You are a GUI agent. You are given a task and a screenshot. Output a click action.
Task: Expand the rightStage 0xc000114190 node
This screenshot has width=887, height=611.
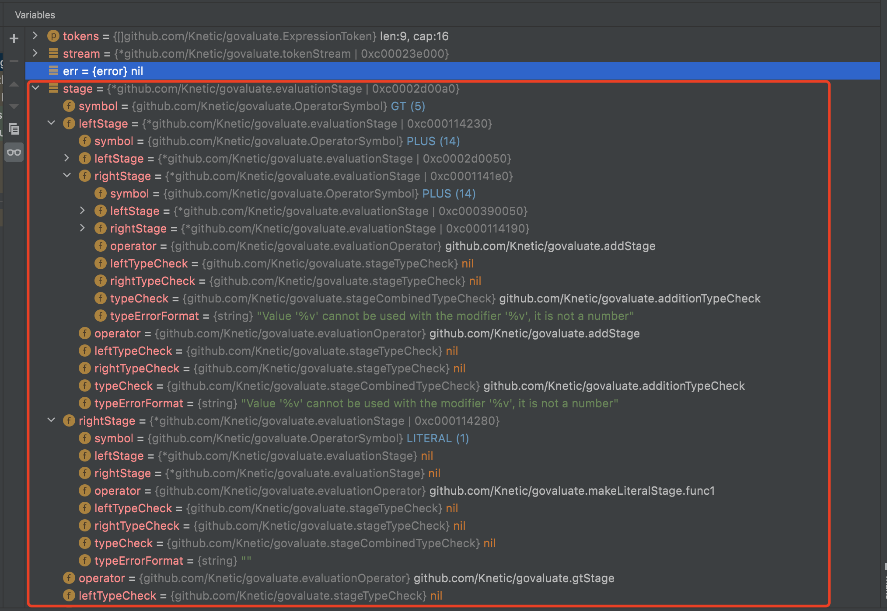(83, 228)
